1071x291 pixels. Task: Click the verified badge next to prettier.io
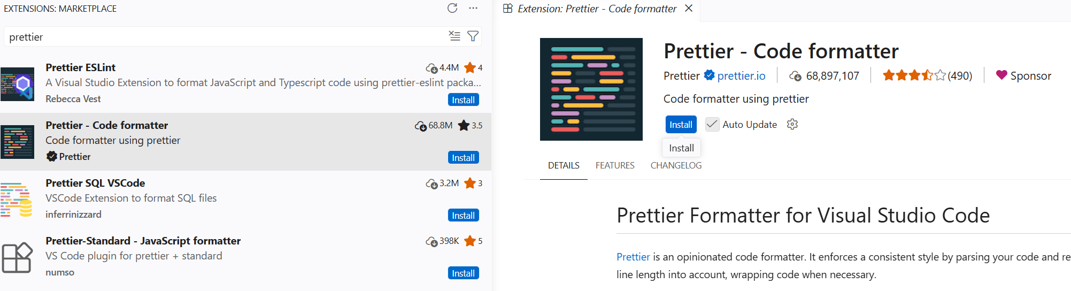click(710, 75)
